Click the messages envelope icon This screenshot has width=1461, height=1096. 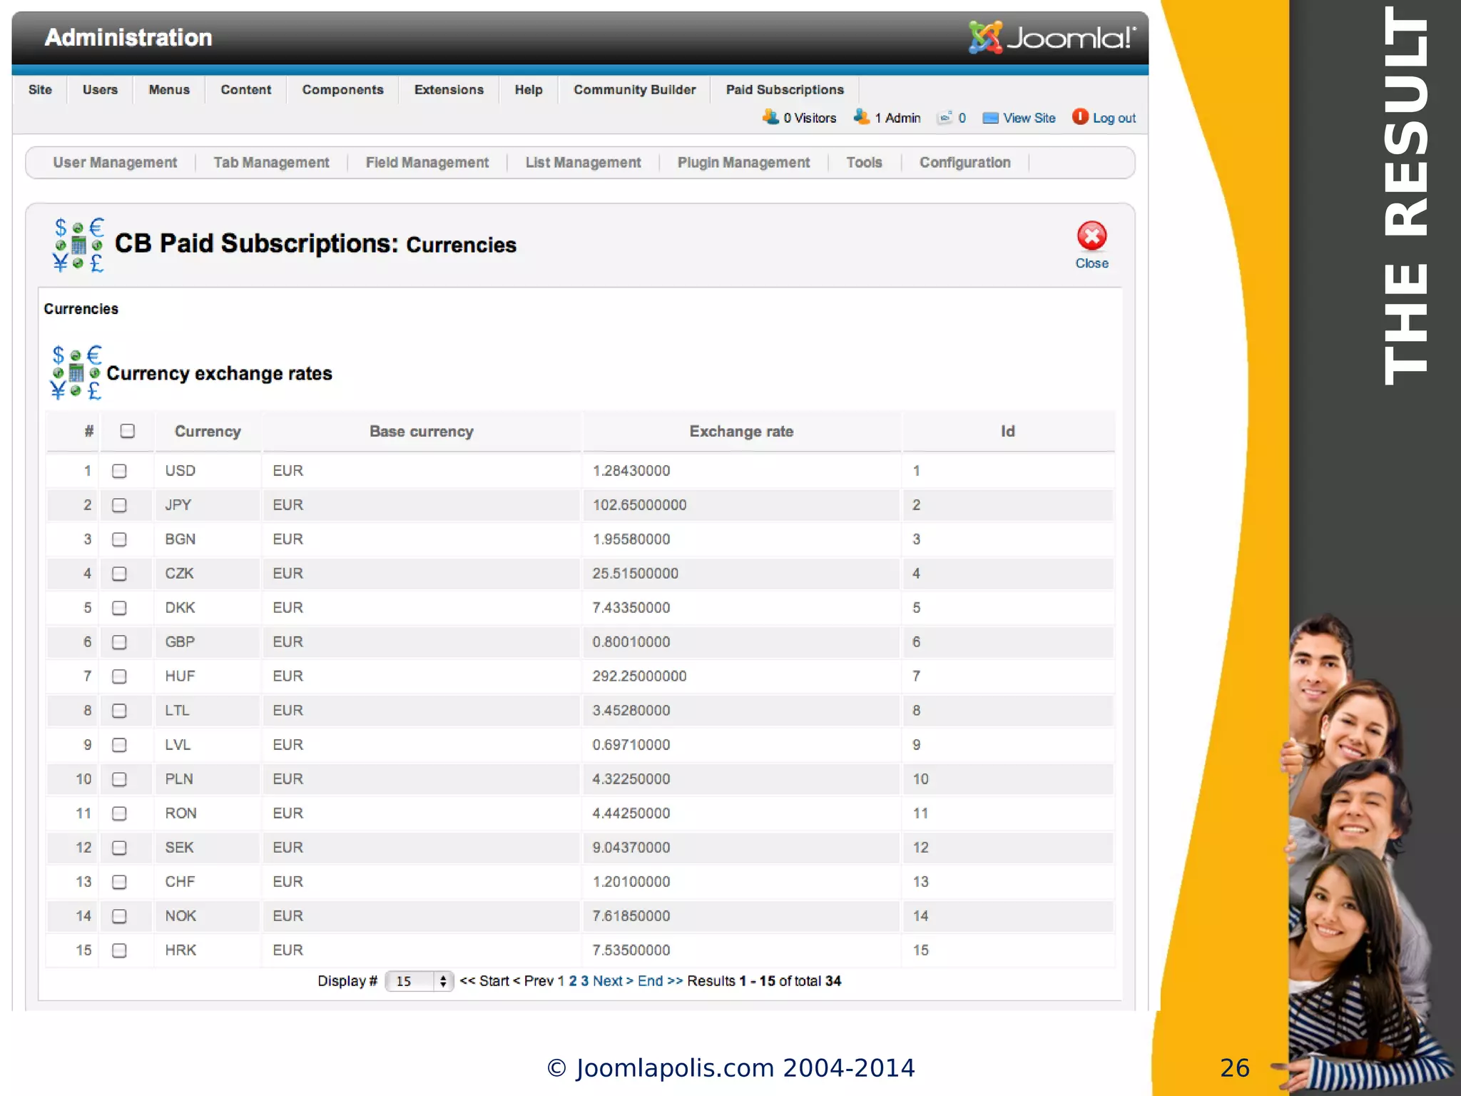[x=945, y=118]
